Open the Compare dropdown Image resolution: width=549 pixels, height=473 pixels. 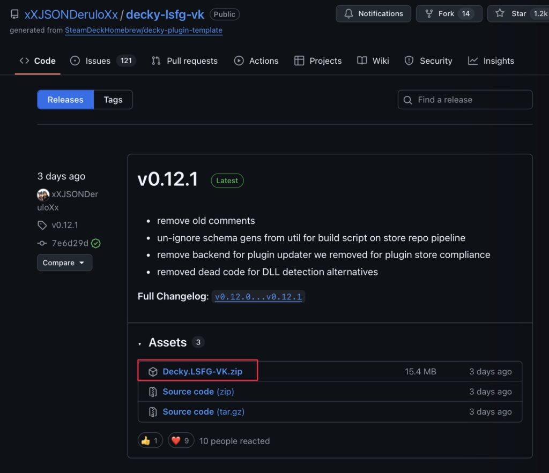[x=64, y=262]
